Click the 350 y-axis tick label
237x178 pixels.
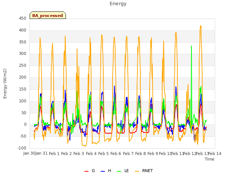tap(23, 42)
